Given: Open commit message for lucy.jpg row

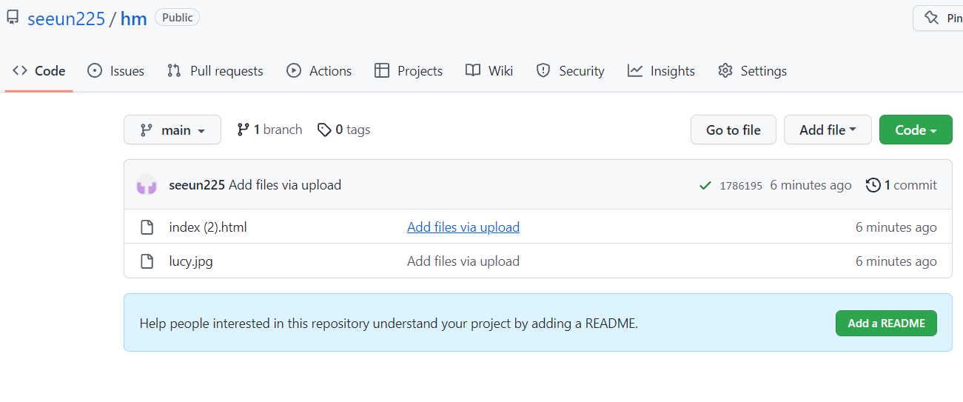Looking at the screenshot, I should (463, 261).
